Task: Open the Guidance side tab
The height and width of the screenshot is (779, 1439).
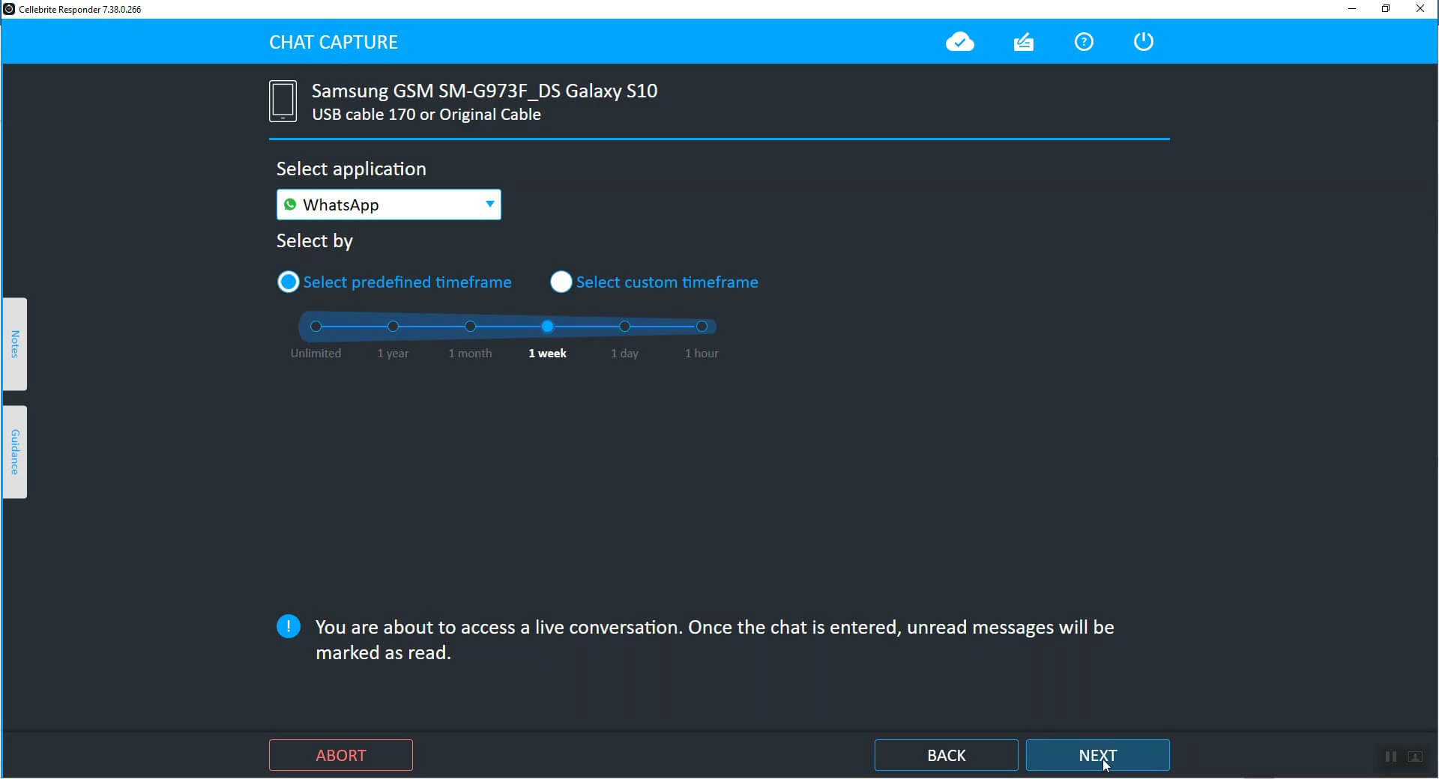Action: [15, 452]
